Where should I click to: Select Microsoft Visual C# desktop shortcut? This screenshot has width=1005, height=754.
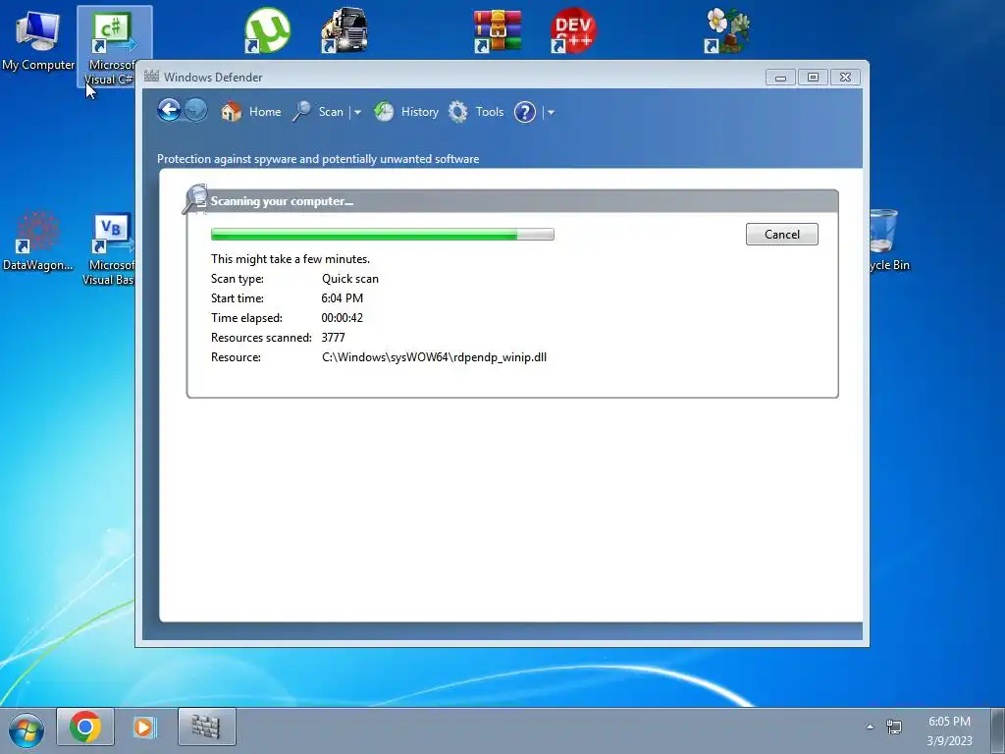[112, 47]
